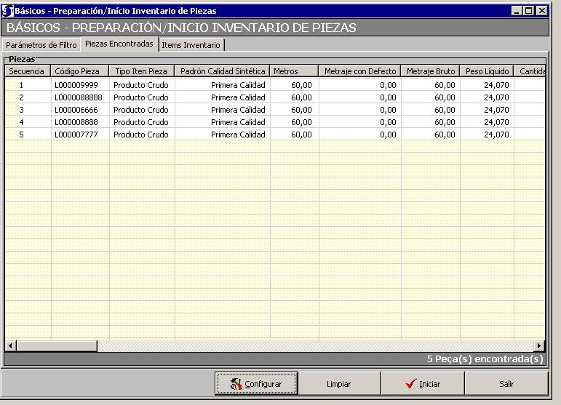Click the application icon in title bar
Image resolution: width=561 pixels, height=405 pixels.
[8, 11]
